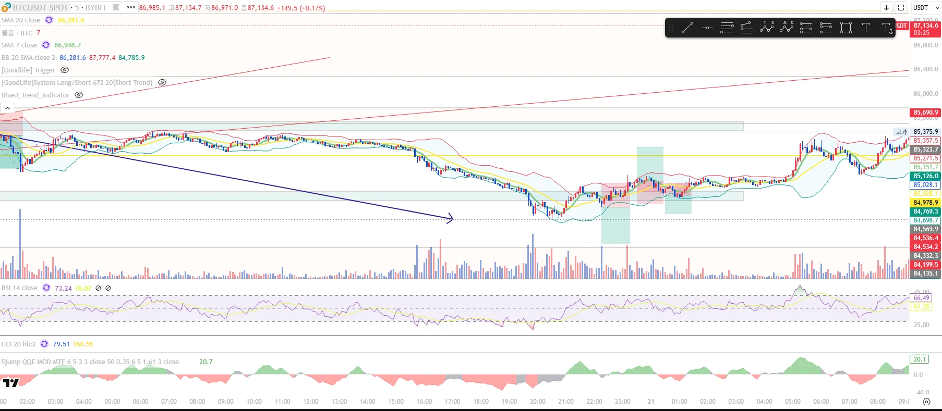This screenshot has height=411, width=942.
Task: Show the hidden [Goodlife] Trigger indicator
Action: pos(65,70)
